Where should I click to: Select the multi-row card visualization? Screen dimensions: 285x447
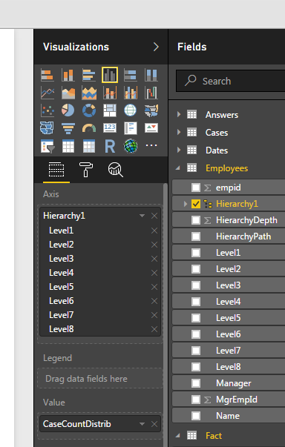point(131,128)
